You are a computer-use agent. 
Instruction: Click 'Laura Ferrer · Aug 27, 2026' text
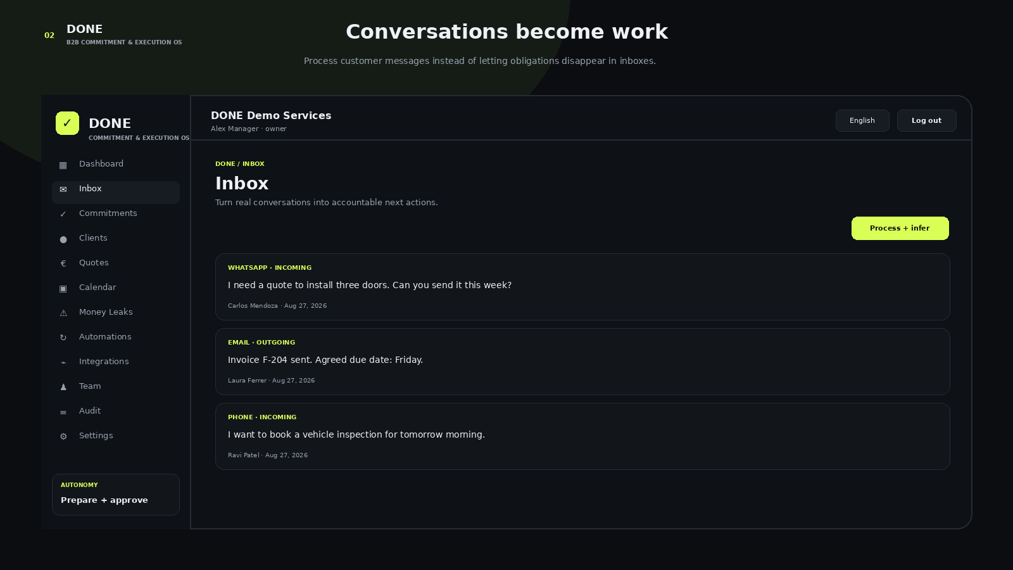tap(272, 381)
